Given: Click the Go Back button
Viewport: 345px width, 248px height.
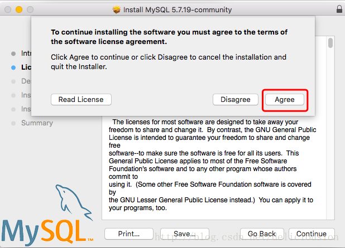Looking at the screenshot, I should [x=262, y=234].
